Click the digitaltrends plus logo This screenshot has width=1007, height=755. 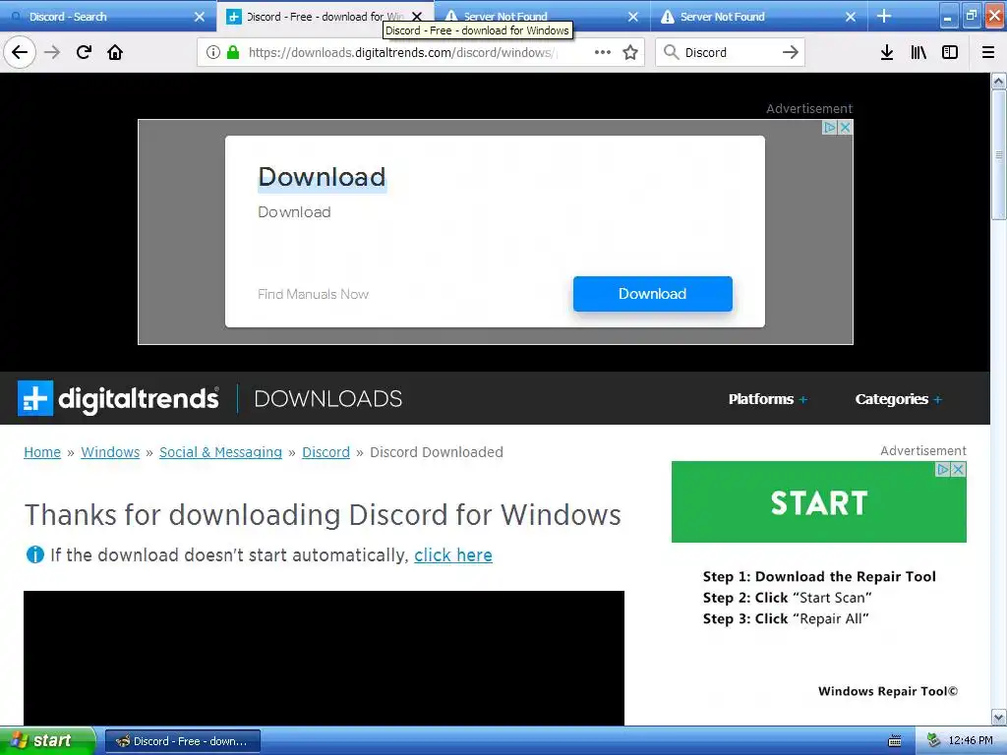tap(35, 399)
